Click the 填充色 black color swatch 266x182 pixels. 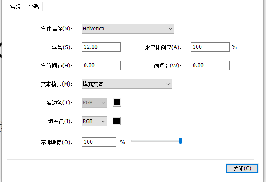pos(117,121)
